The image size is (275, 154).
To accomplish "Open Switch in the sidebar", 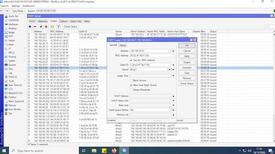I will [12, 41].
